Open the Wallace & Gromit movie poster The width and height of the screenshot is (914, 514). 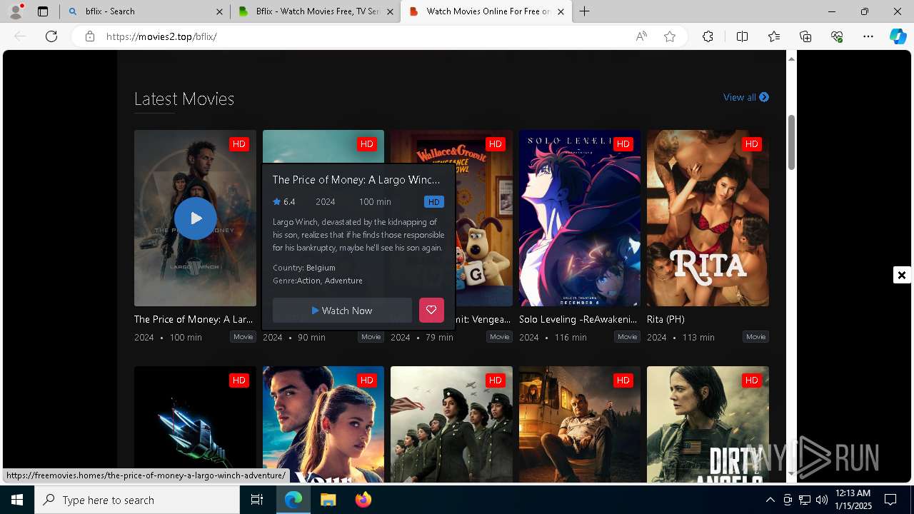pos(484,218)
